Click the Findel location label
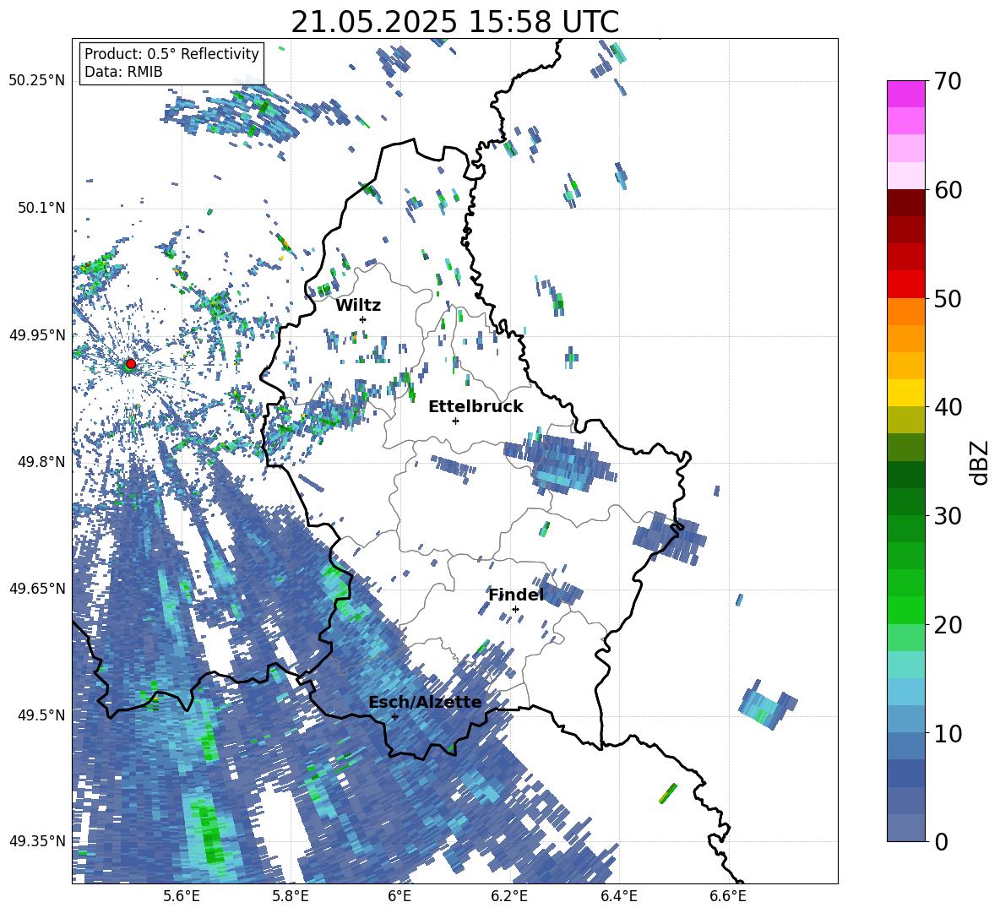Viewport: 1000px width, 913px height. (x=516, y=595)
